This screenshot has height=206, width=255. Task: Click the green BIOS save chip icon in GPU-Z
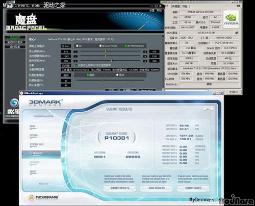click(x=237, y=32)
